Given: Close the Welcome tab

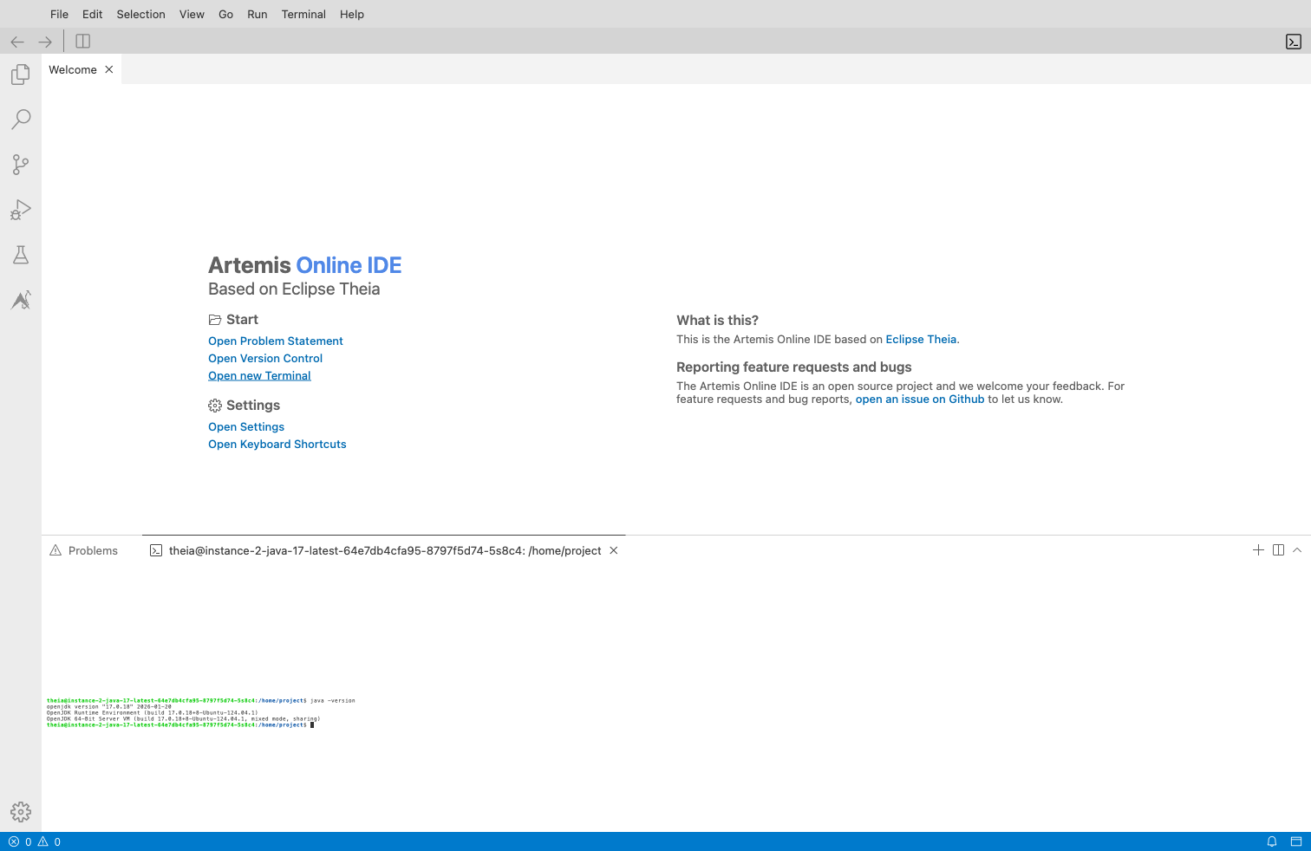Looking at the screenshot, I should click(x=109, y=69).
